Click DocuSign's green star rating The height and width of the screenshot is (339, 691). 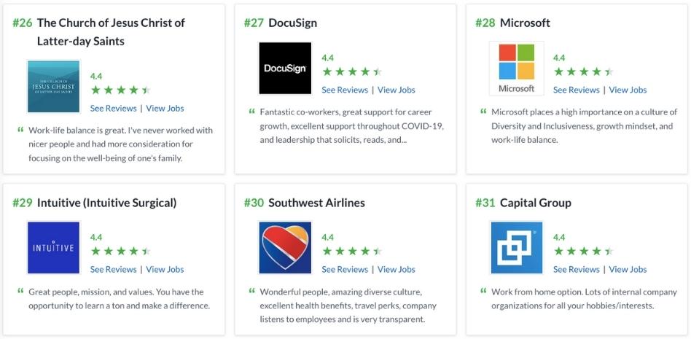[x=351, y=72]
